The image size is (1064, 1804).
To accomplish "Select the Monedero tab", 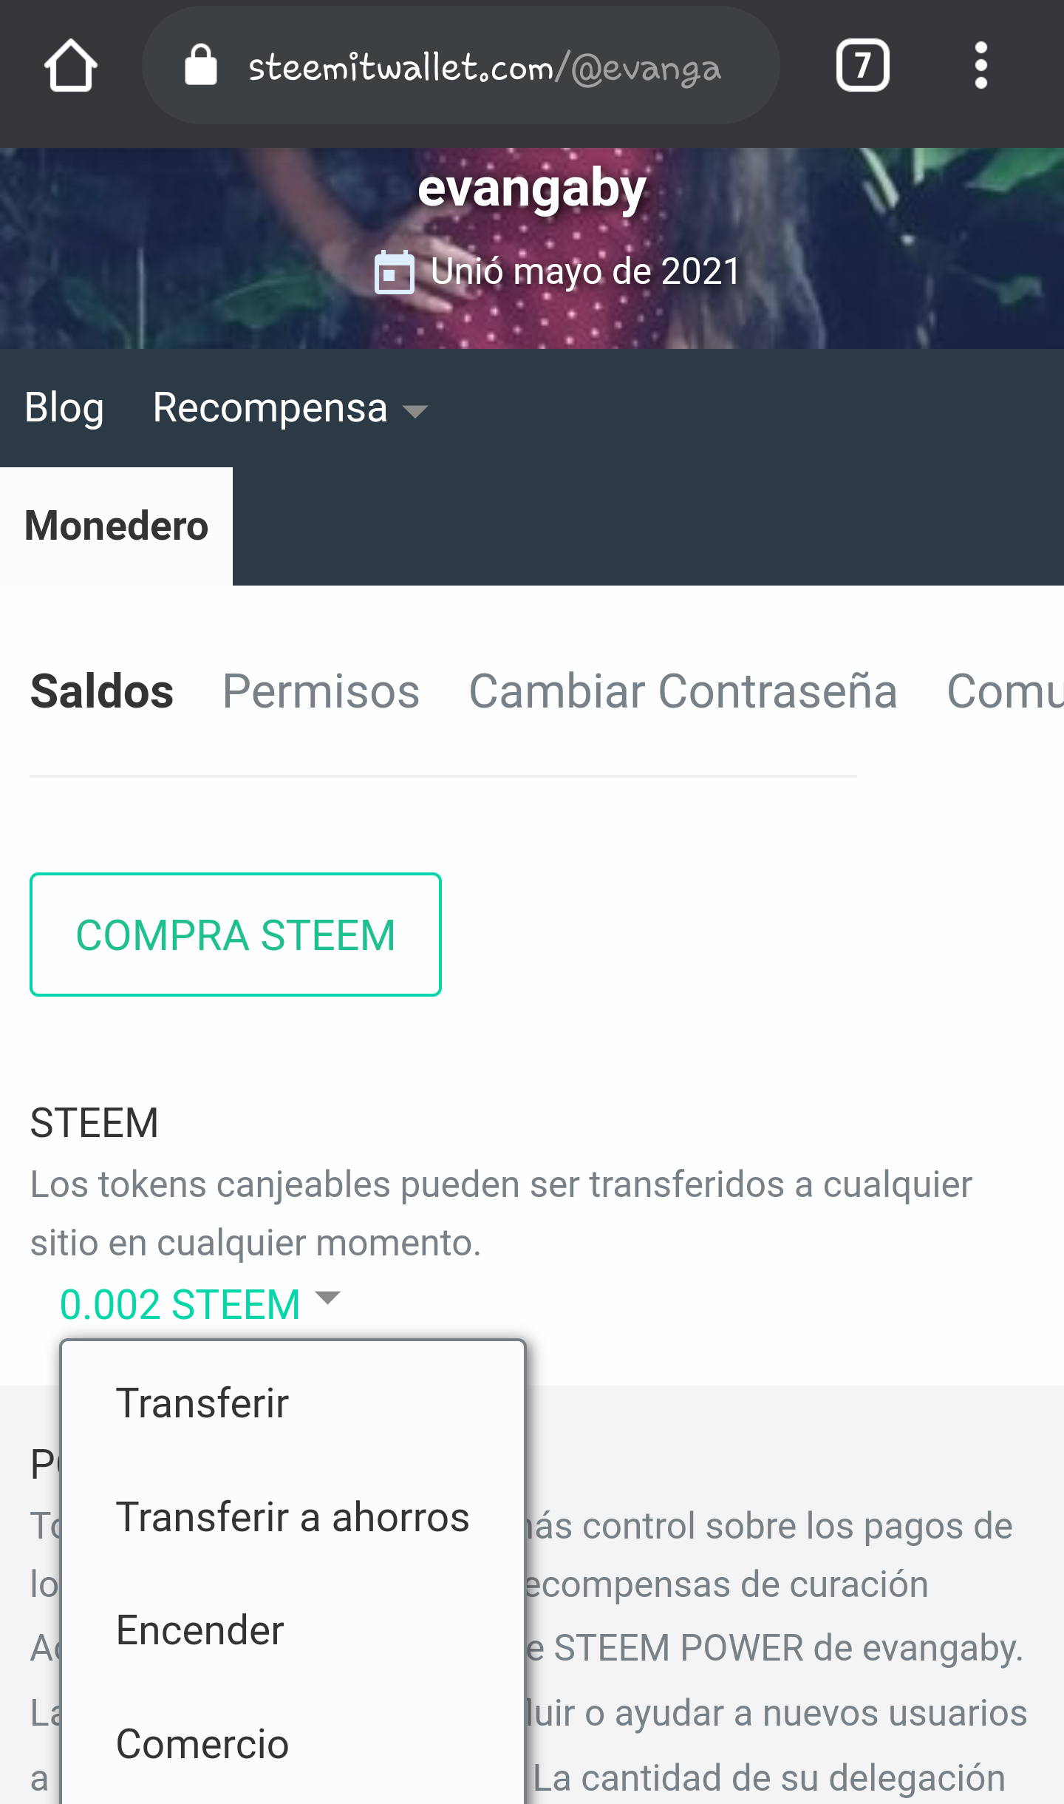I will (116, 526).
